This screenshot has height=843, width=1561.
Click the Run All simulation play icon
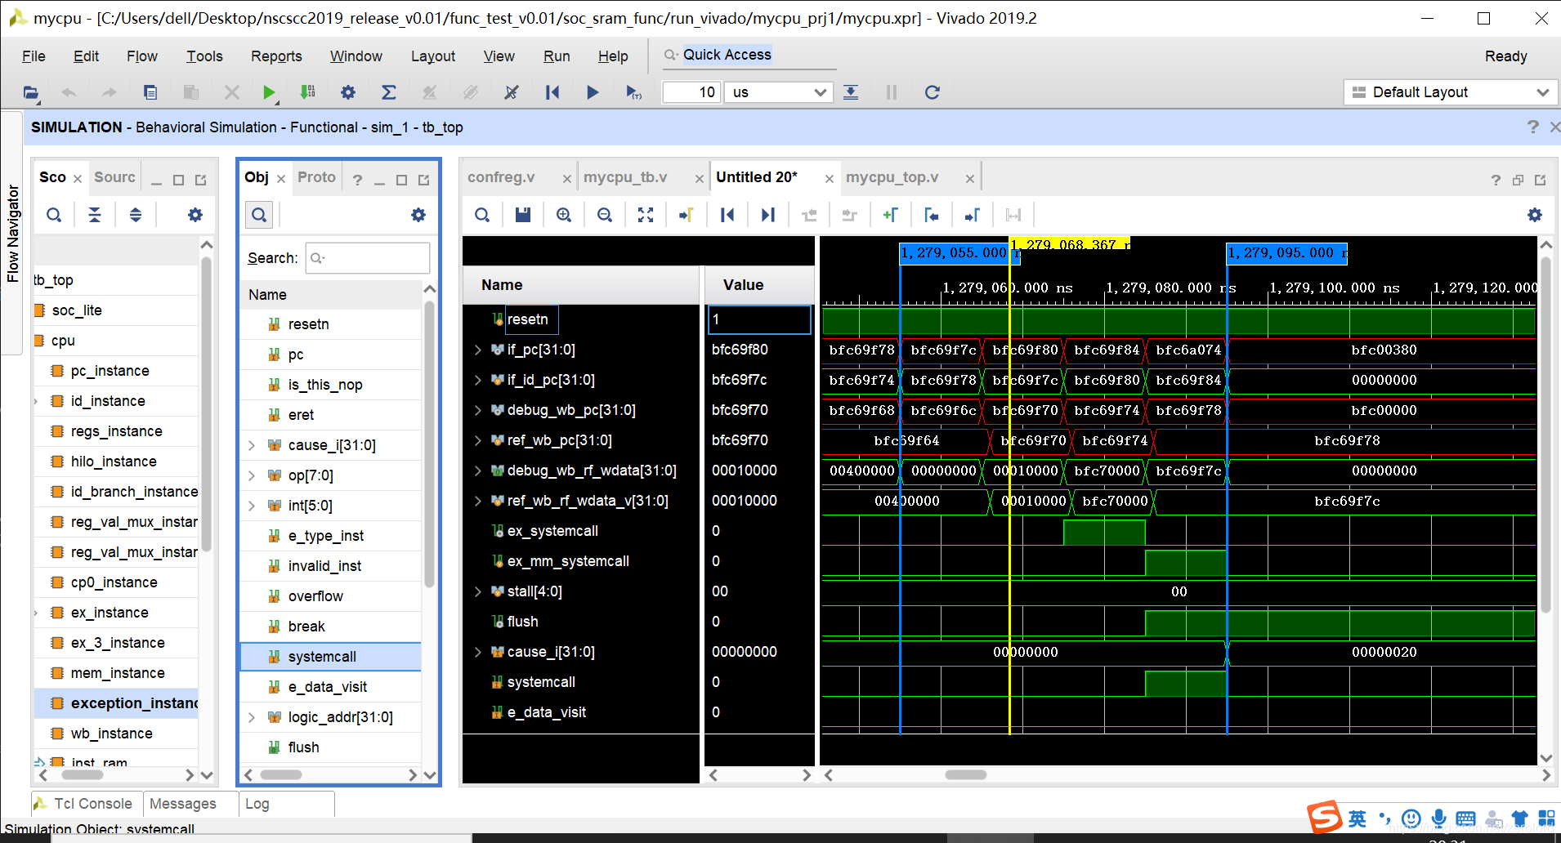[593, 92]
